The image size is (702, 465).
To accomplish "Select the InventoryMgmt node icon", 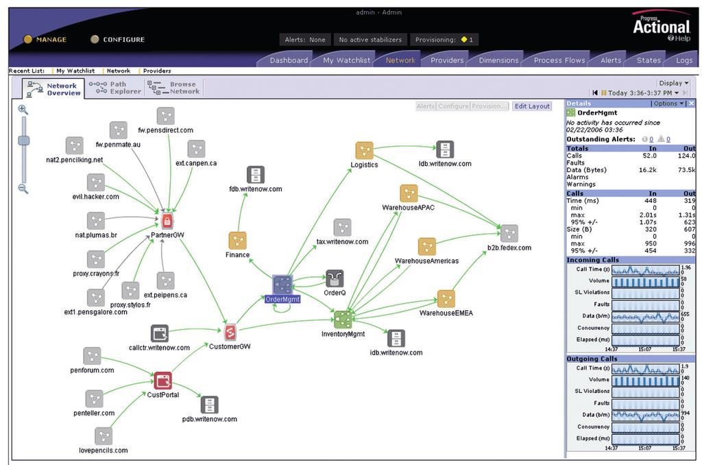I will (343, 320).
